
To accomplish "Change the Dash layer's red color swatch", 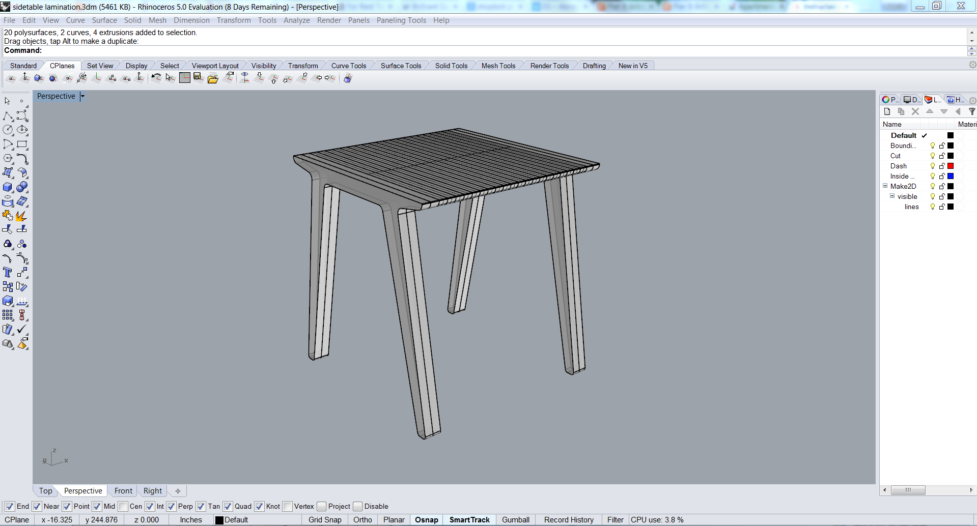I will [x=951, y=166].
